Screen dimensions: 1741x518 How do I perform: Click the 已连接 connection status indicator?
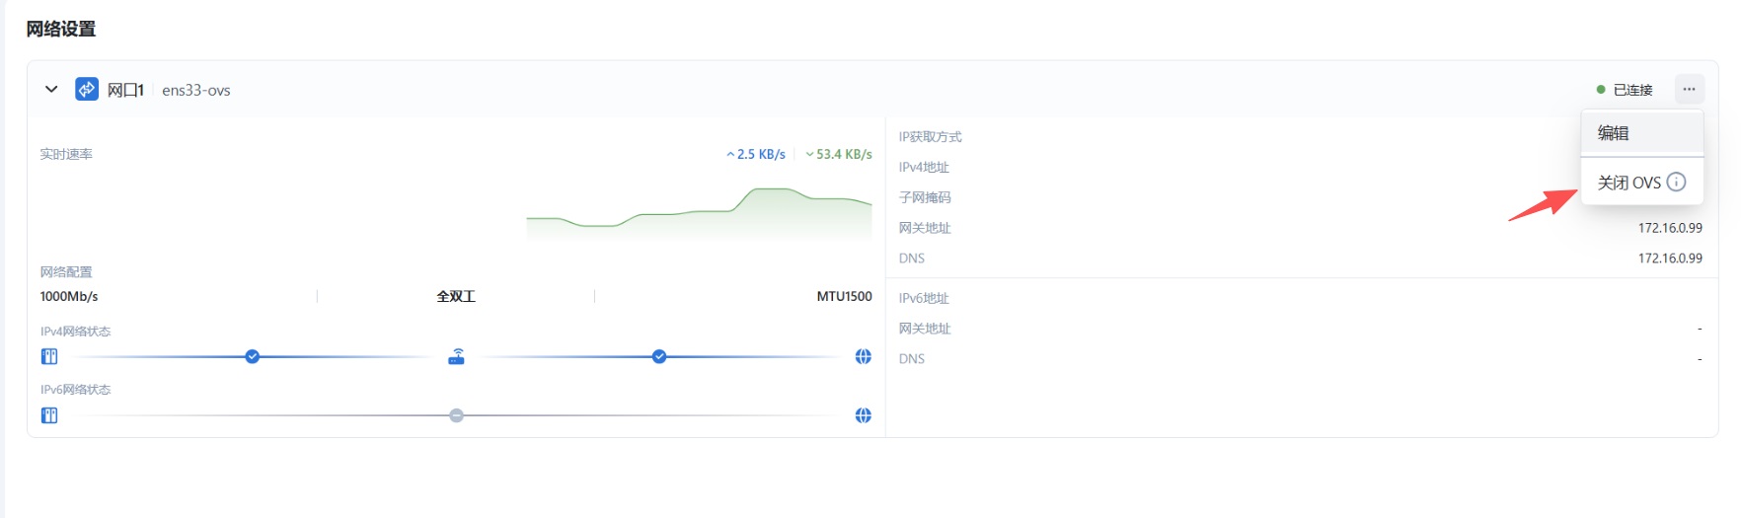click(1625, 90)
